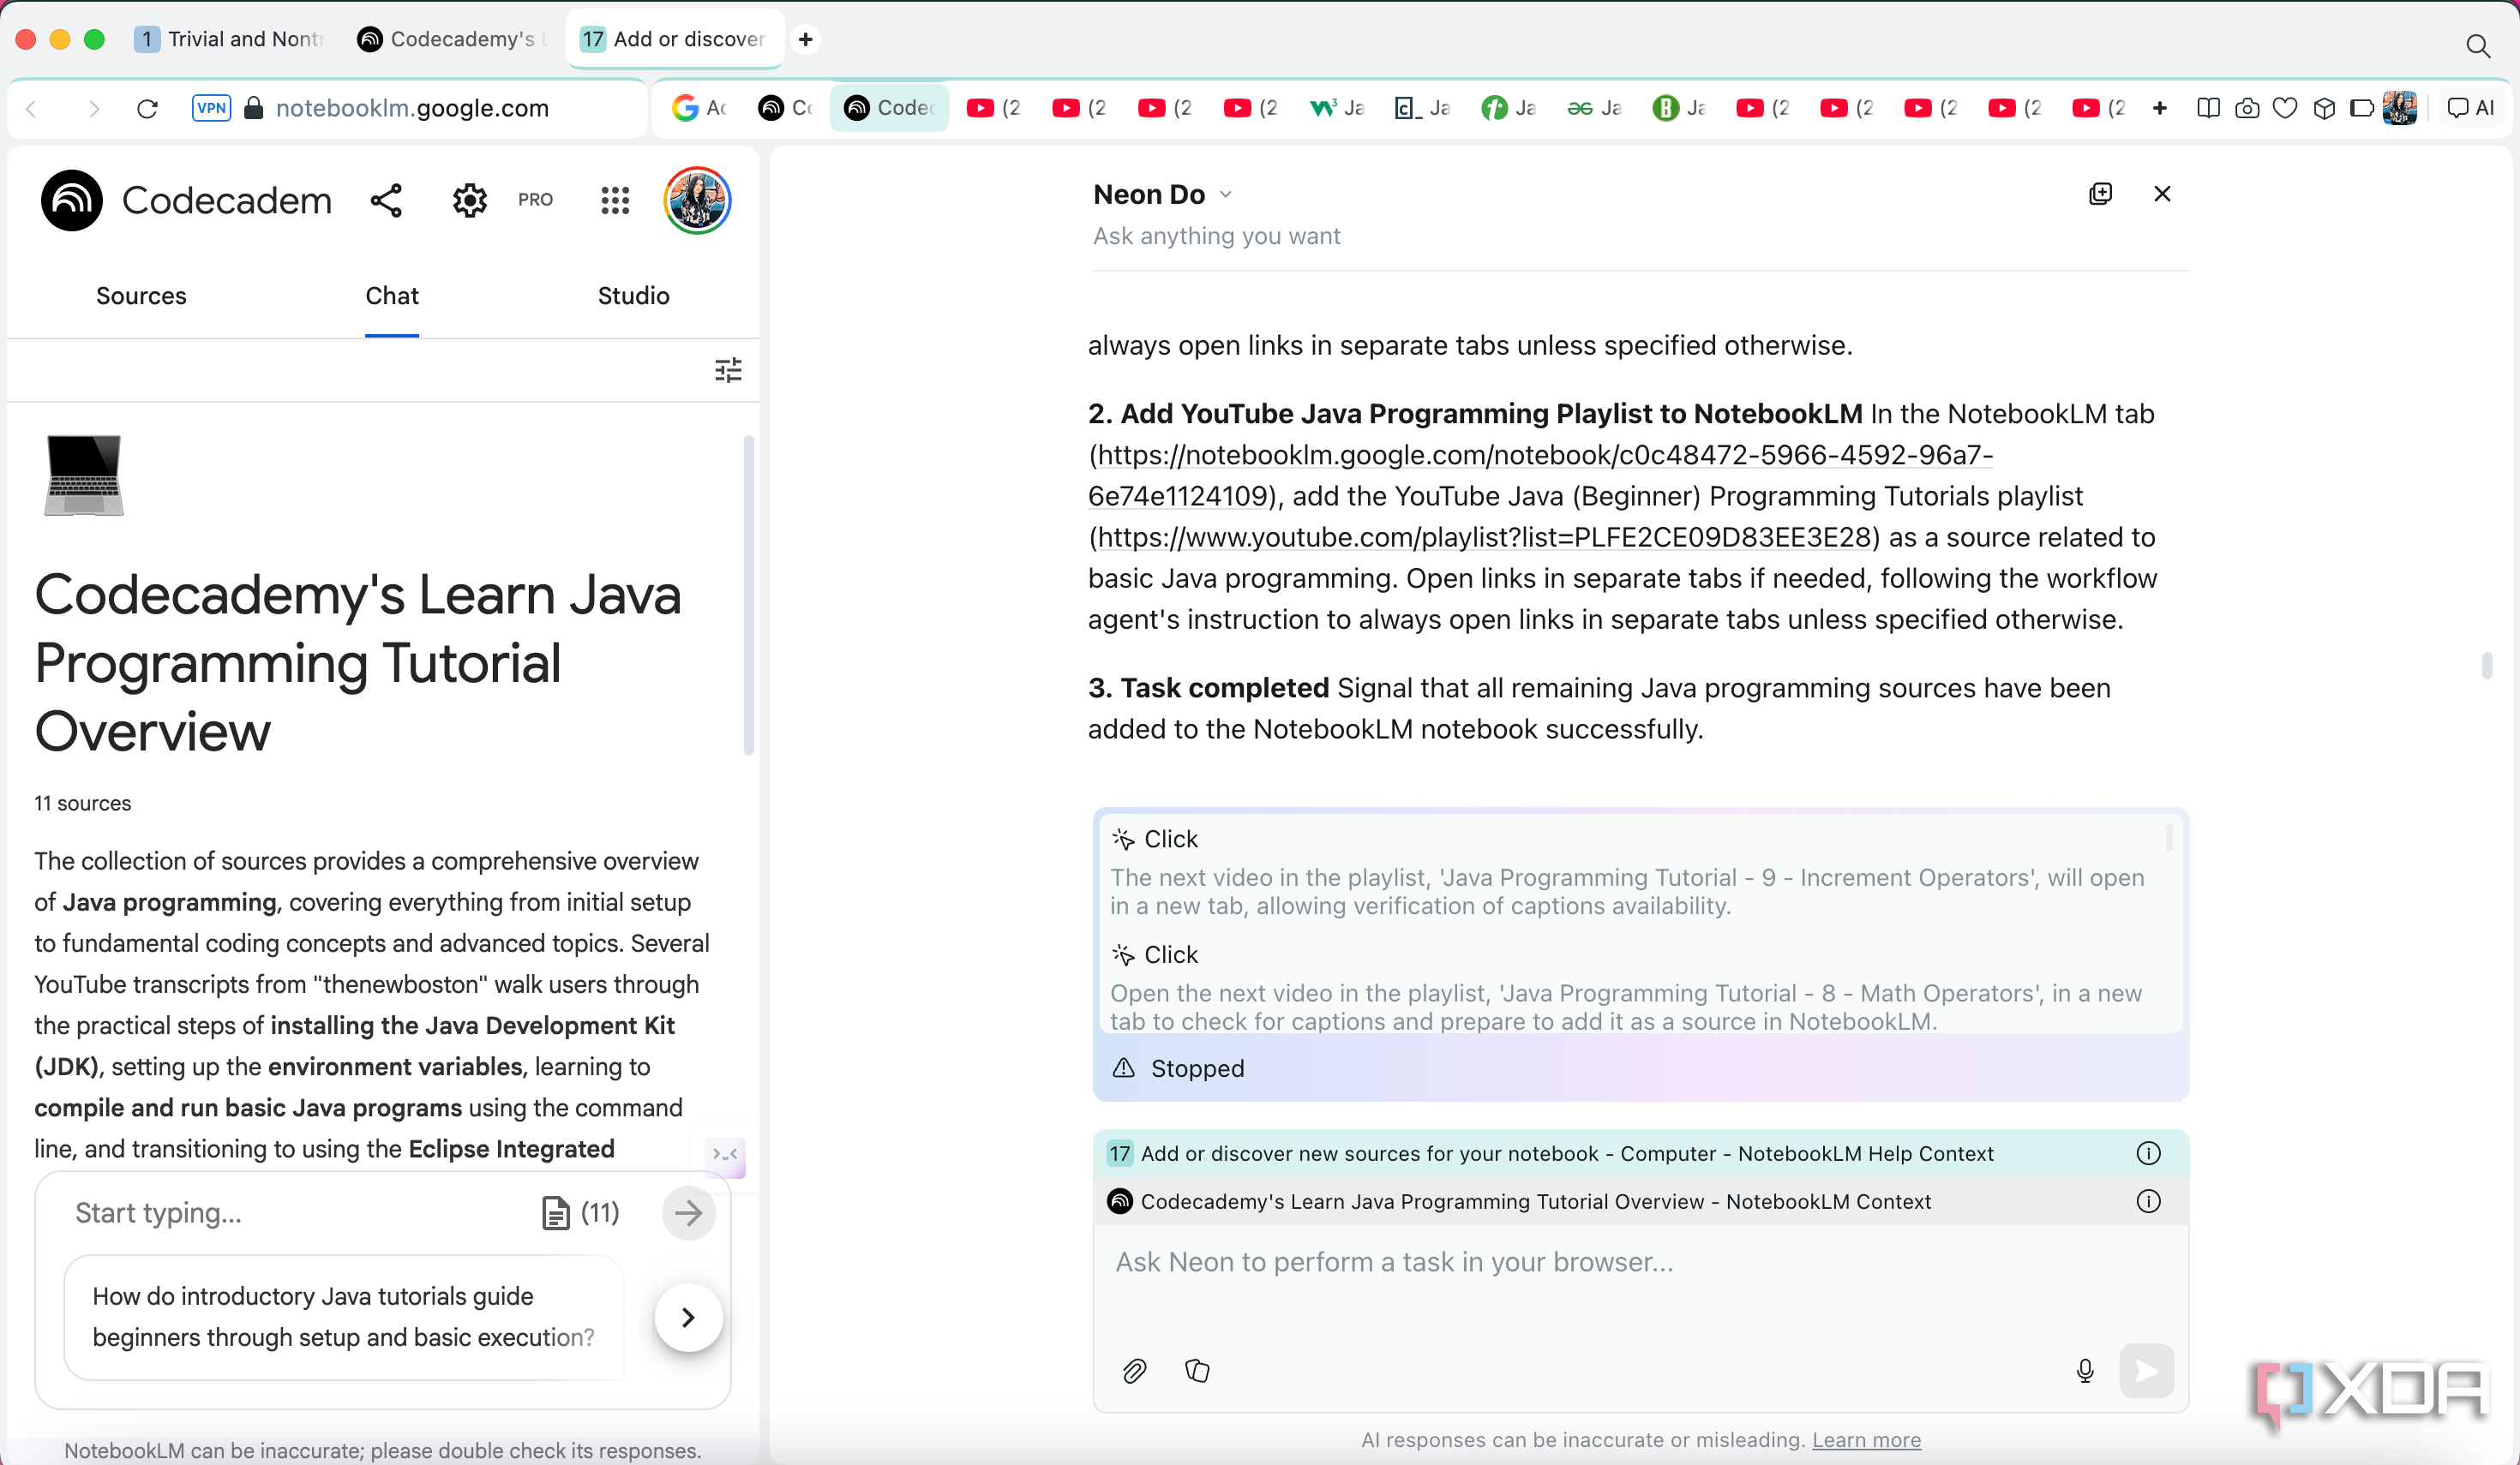Screen dimensions: 2520x1465
Task: Submit the NotebookLM chat message arrow
Action: pyautogui.click(x=688, y=1212)
